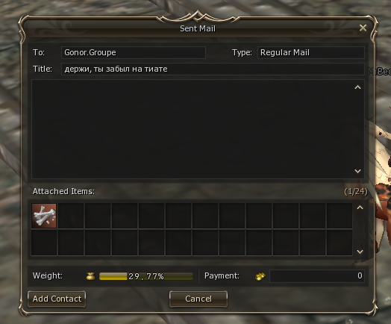Viewport: 391px width, 324px height.
Task: Click the weight bag icon
Action: click(91, 276)
